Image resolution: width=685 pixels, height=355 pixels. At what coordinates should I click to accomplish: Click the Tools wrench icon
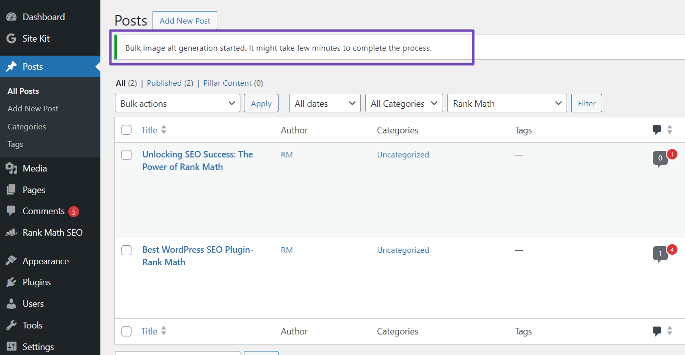[x=11, y=325]
